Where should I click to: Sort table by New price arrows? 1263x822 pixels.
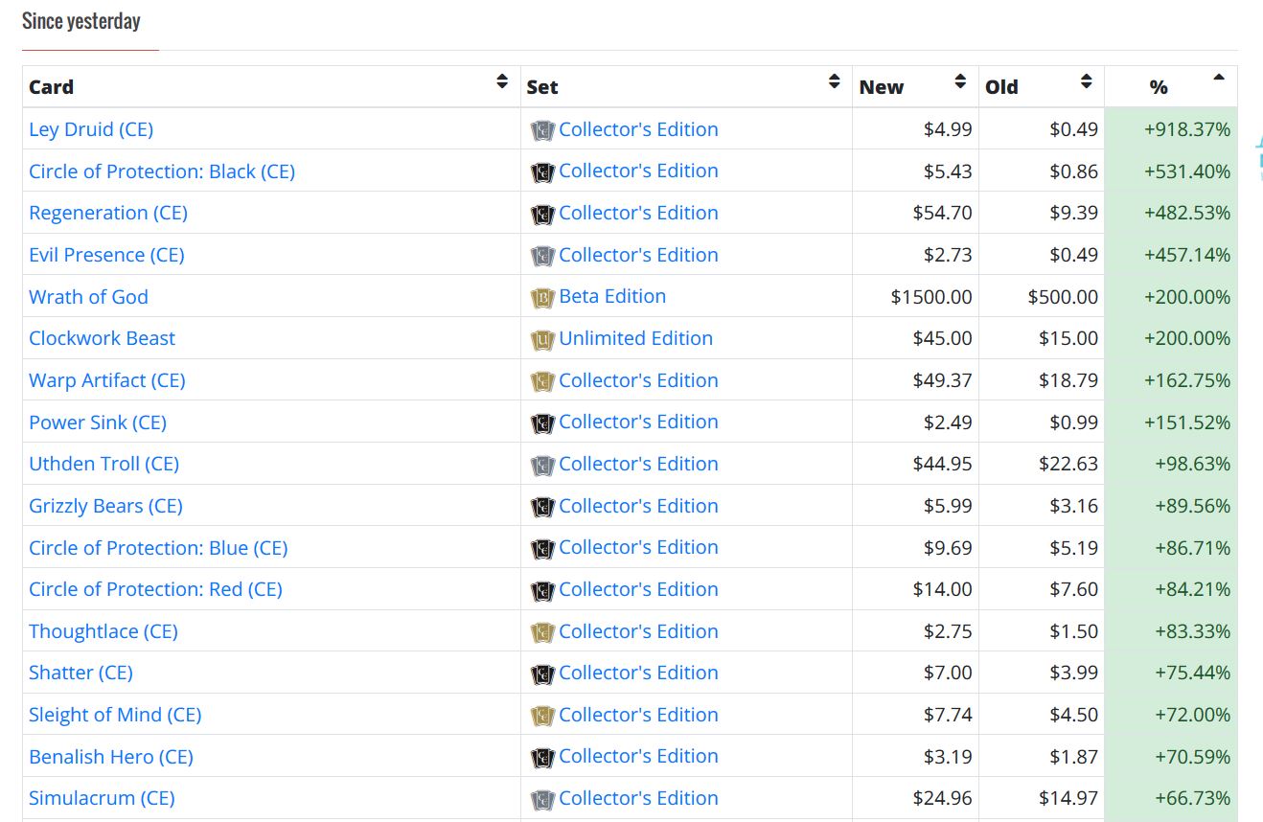pos(960,82)
